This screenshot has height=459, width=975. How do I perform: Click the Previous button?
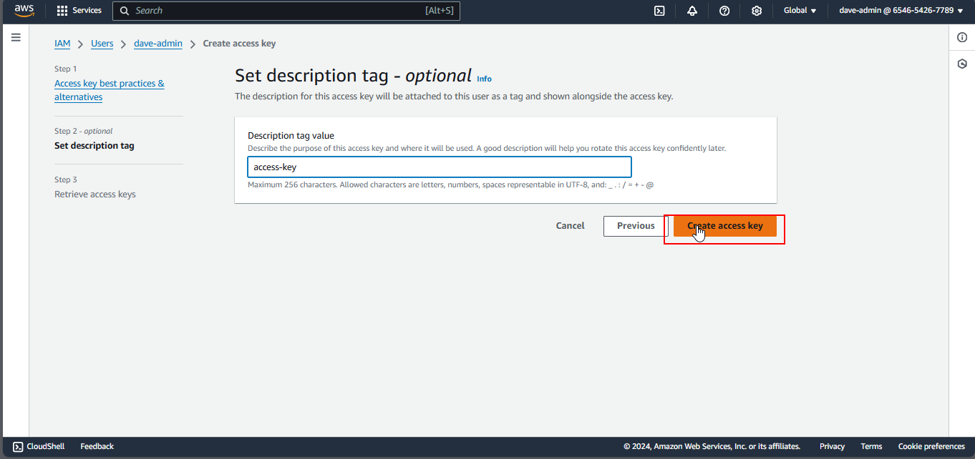636,226
